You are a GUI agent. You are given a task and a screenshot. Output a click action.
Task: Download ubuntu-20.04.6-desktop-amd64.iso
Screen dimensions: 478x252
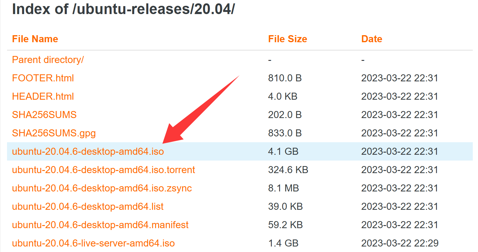click(x=88, y=151)
